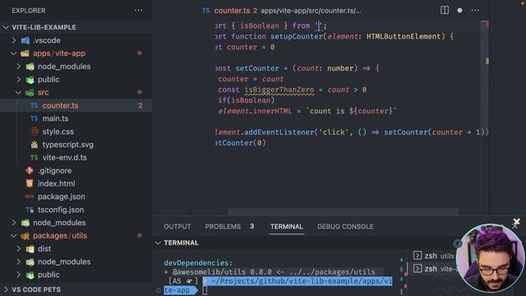This screenshot has width=526, height=296.
Task: Open package.json file
Action: [62, 197]
